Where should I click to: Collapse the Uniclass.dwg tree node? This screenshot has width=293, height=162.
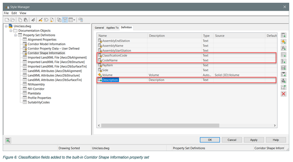6,26
